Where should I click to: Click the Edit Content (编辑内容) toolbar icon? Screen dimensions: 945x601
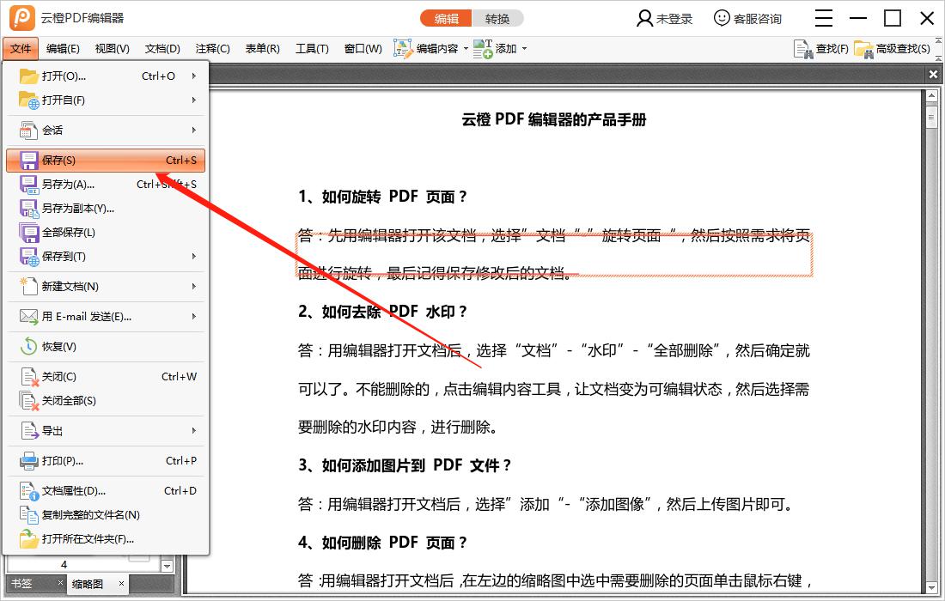(x=403, y=48)
